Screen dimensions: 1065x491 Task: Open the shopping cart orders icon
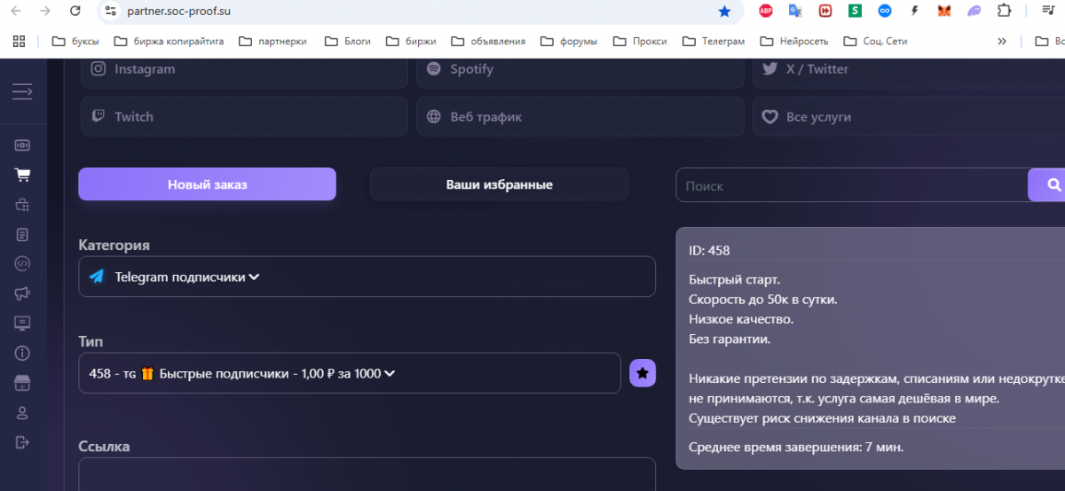[22, 175]
